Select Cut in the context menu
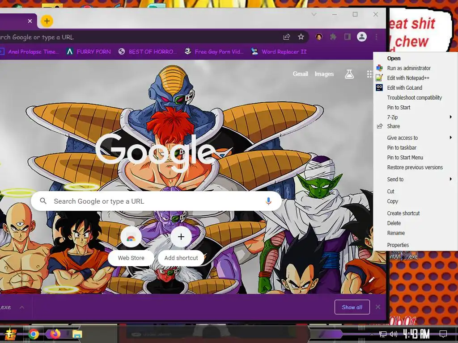Screen dimensions: 458x343 coord(416,191)
